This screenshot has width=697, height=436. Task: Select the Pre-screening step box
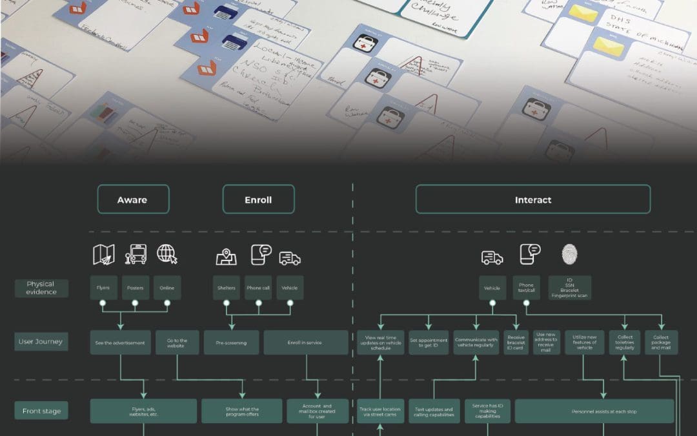coord(231,343)
